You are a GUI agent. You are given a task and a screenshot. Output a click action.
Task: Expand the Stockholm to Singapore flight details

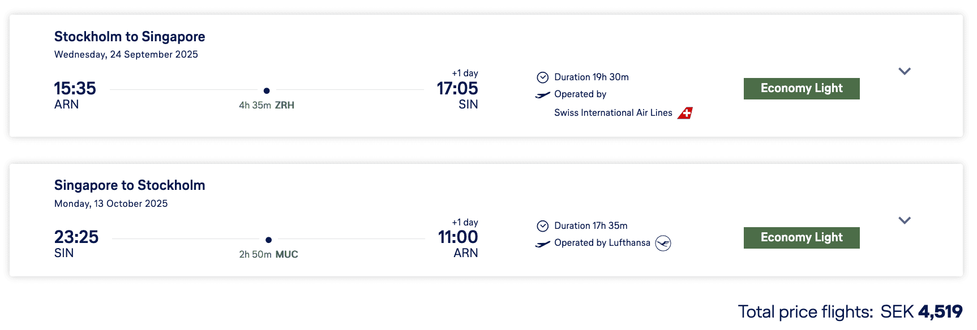(x=904, y=71)
